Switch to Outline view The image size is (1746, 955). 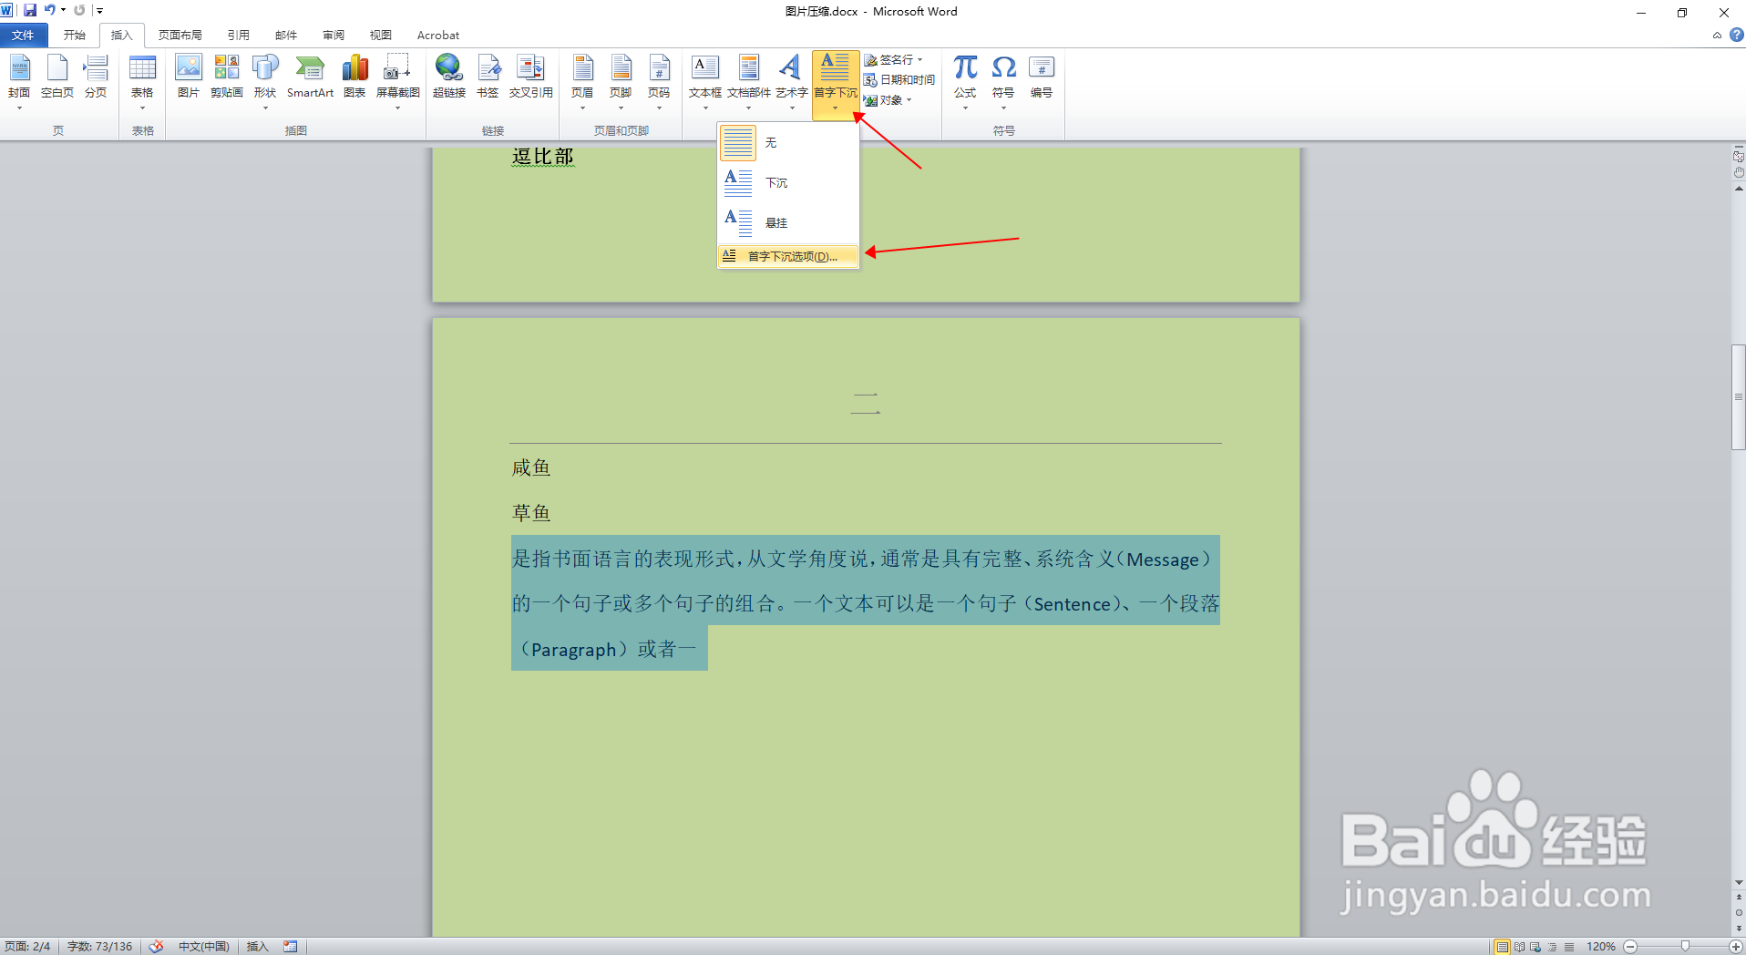[1552, 947]
